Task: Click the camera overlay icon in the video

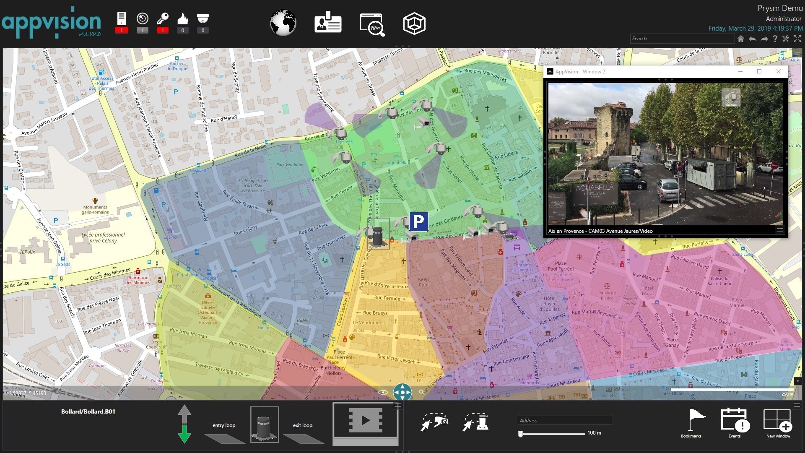Action: (x=731, y=97)
